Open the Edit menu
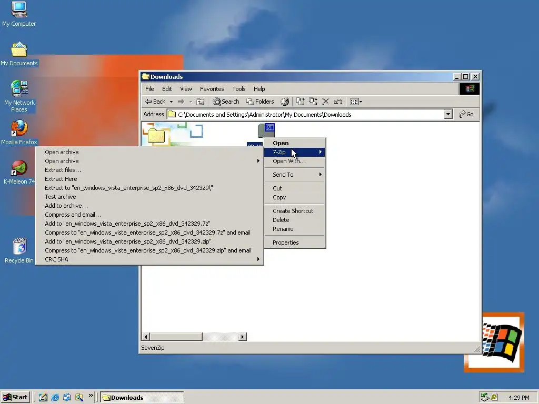Screen dimensions: 539x404 pos(167,89)
